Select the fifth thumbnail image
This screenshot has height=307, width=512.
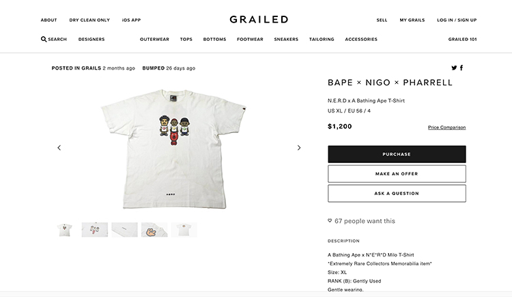coord(184,230)
